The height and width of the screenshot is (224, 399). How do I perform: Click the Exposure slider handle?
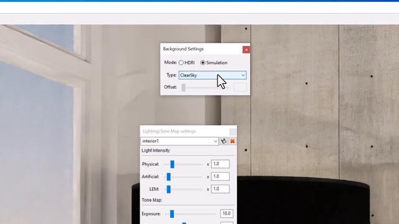click(x=172, y=213)
